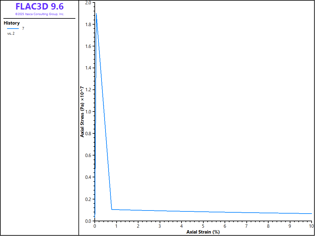Click the 1.6 tick label on y-axis
315x236 pixels.
pyautogui.click(x=88, y=46)
